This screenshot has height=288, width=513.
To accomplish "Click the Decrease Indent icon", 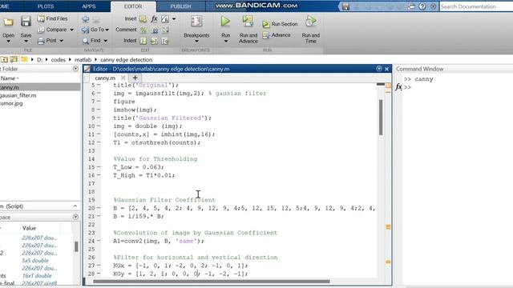I will 165,41.
